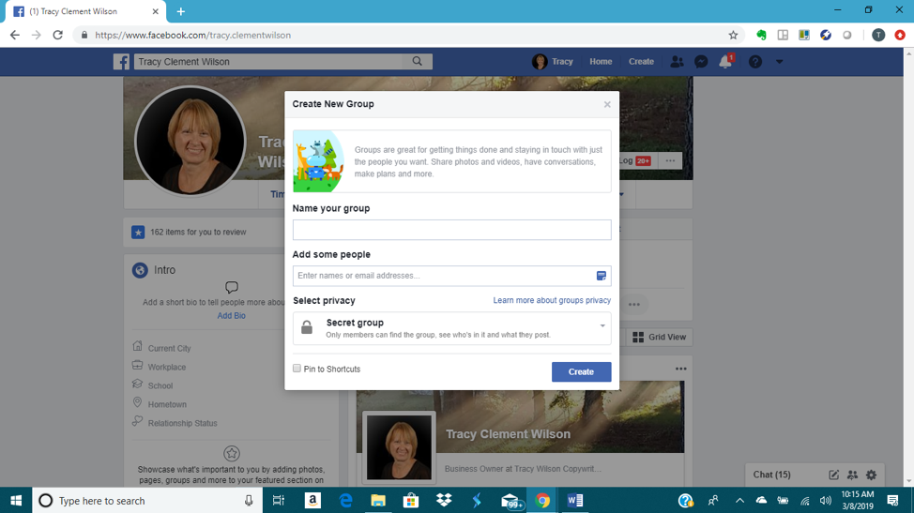Click Create in the top navigation bar

pos(641,62)
